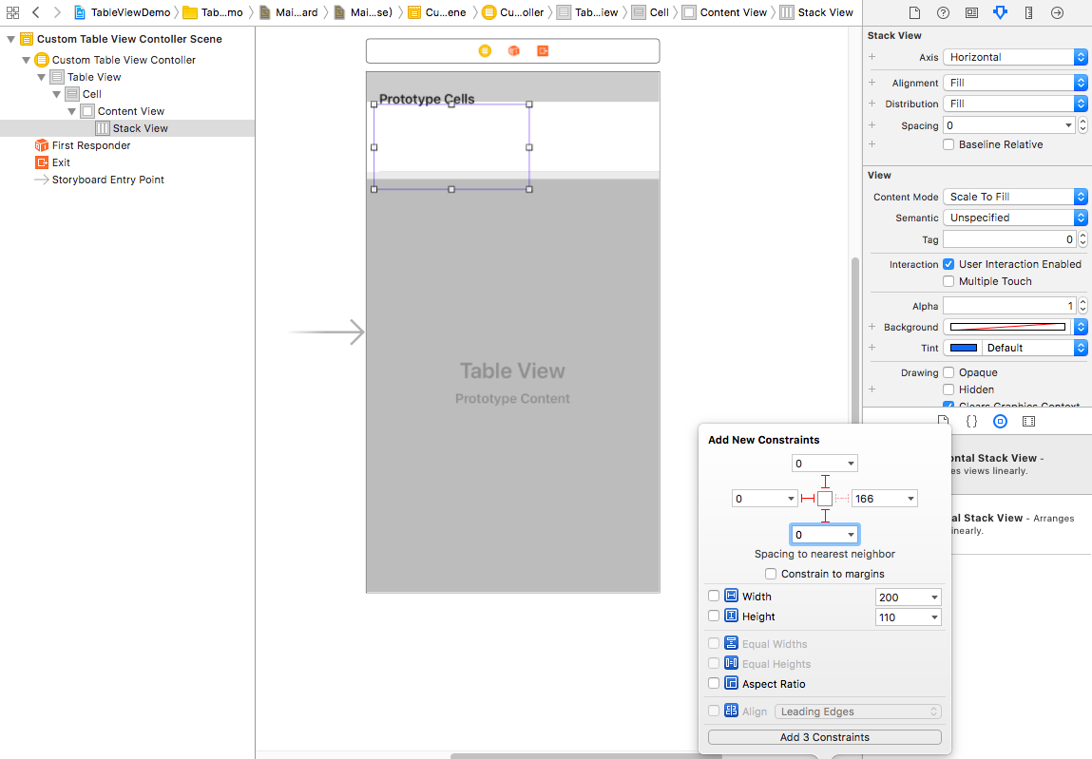Open the Connections inspector tab
The height and width of the screenshot is (759, 1092).
(1057, 13)
